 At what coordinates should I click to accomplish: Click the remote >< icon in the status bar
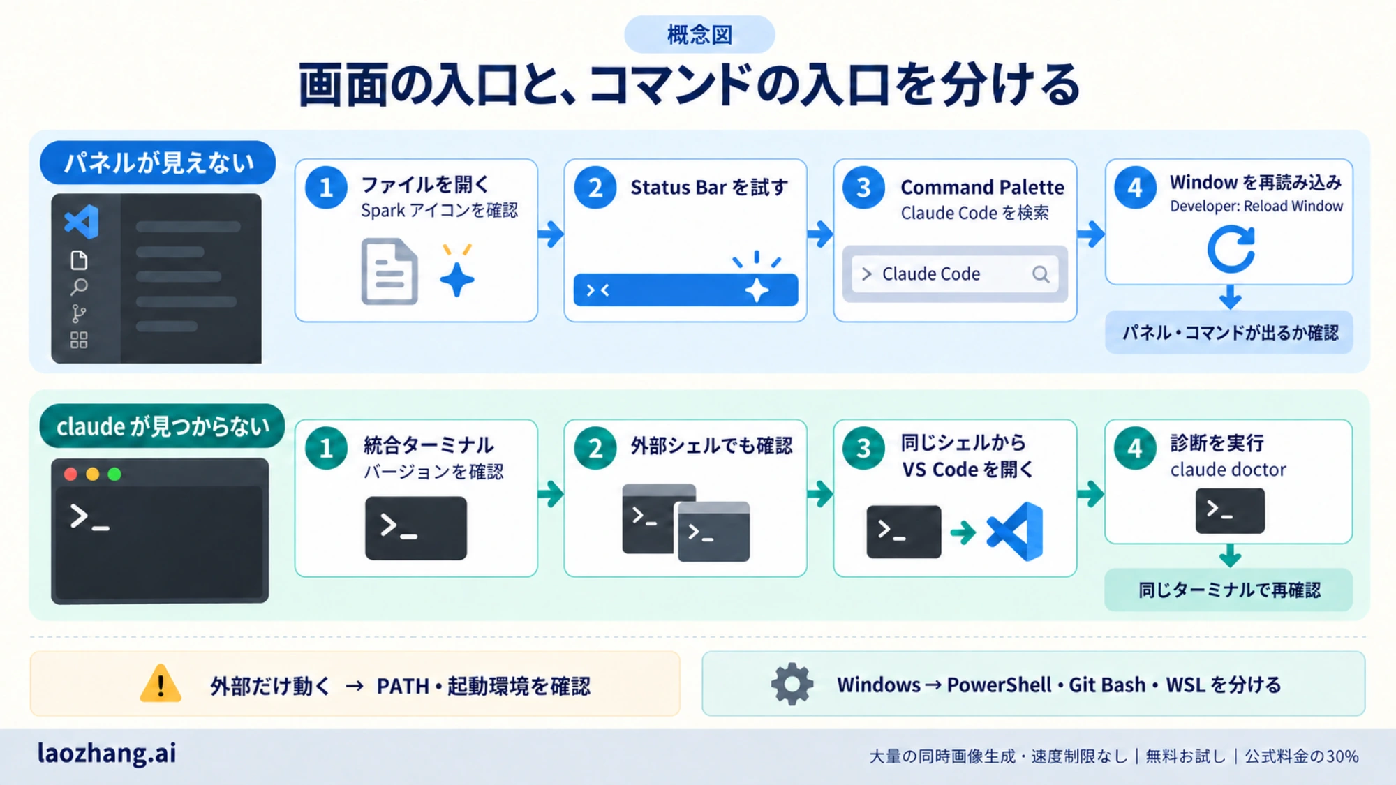point(597,290)
